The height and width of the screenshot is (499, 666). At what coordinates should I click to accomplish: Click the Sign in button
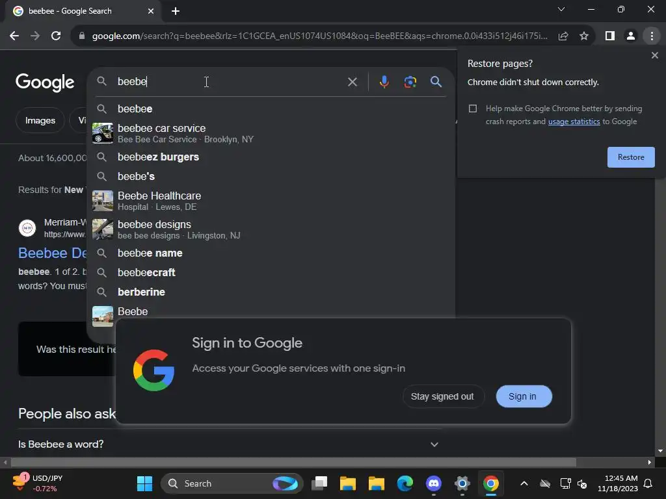point(524,396)
